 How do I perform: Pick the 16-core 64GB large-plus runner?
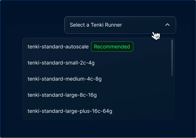[x=70, y=111]
